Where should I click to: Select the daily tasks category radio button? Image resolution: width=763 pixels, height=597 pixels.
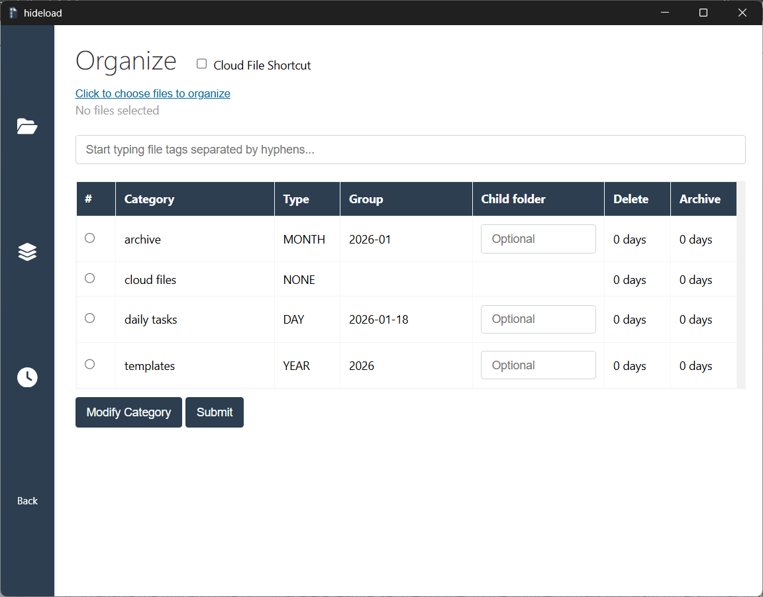coord(89,318)
